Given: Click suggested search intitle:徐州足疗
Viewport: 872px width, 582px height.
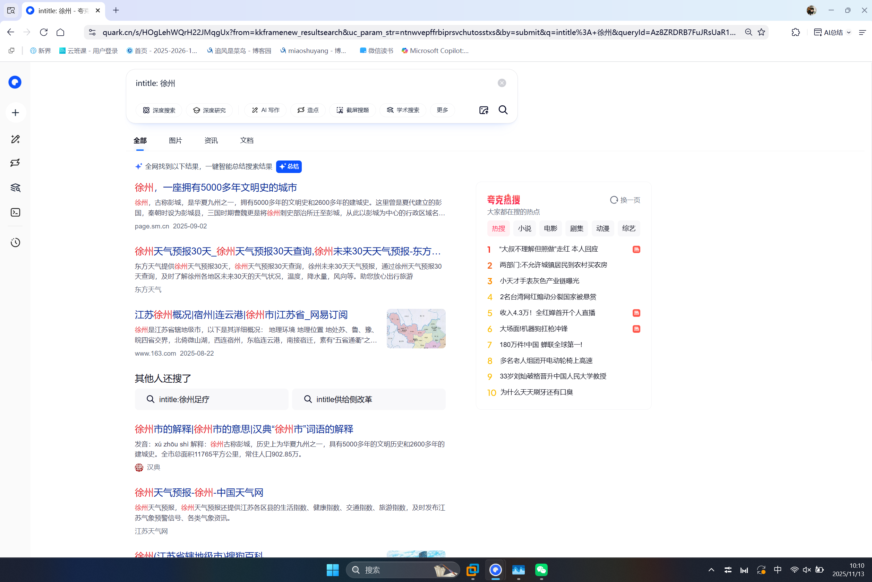Looking at the screenshot, I should (x=211, y=399).
